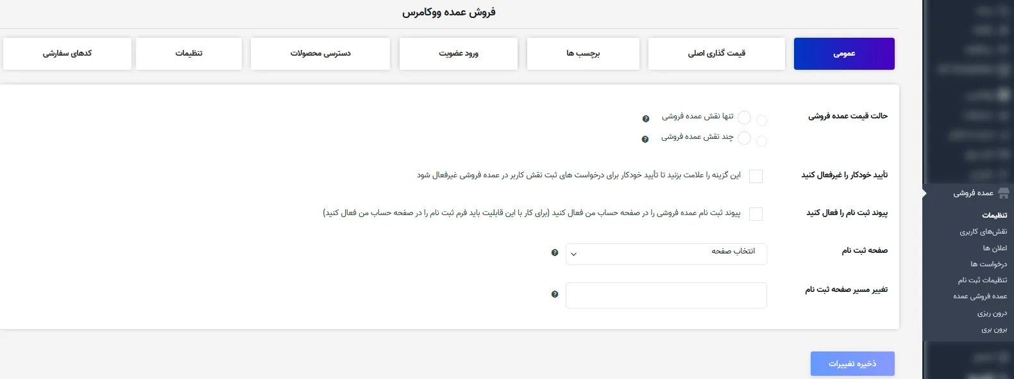The width and height of the screenshot is (1014, 379).
Task: Open the انتخاب صفحه dropdown
Action: (666, 254)
